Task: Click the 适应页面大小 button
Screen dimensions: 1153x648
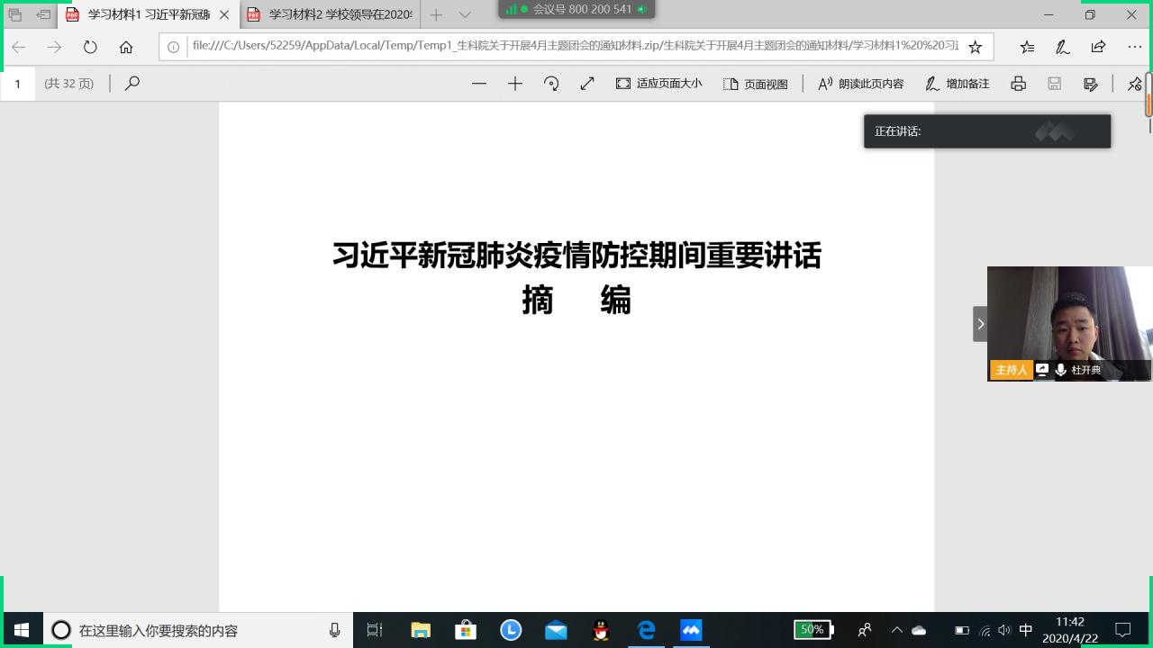Action: point(658,84)
